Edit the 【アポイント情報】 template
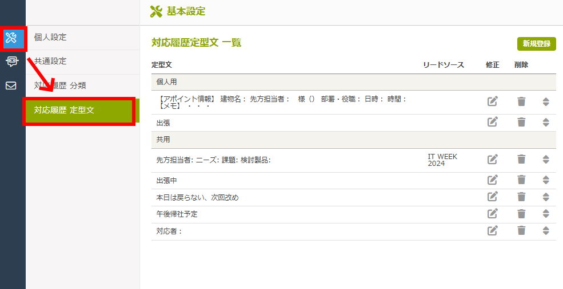This screenshot has width=563, height=289. [x=492, y=101]
